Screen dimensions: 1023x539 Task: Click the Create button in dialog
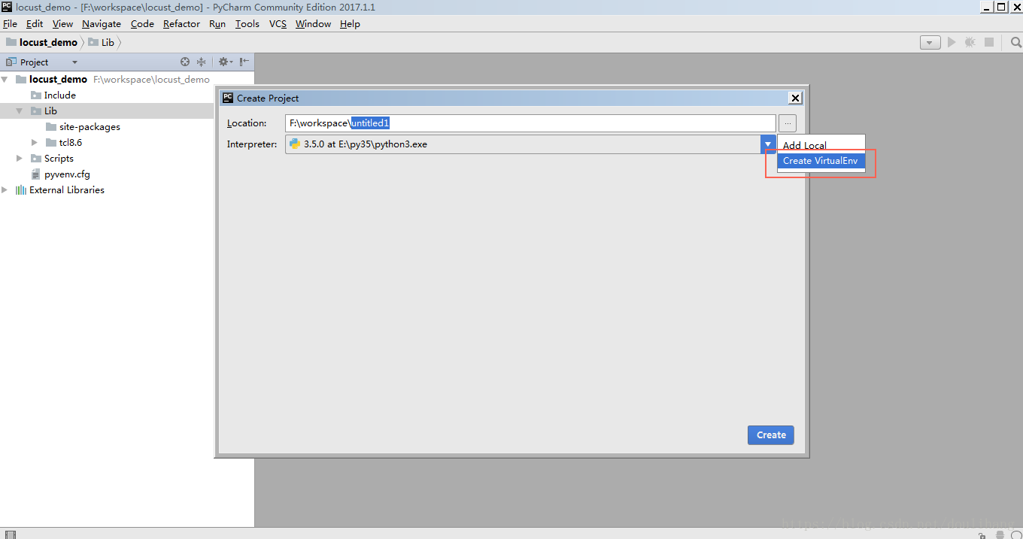coord(771,435)
